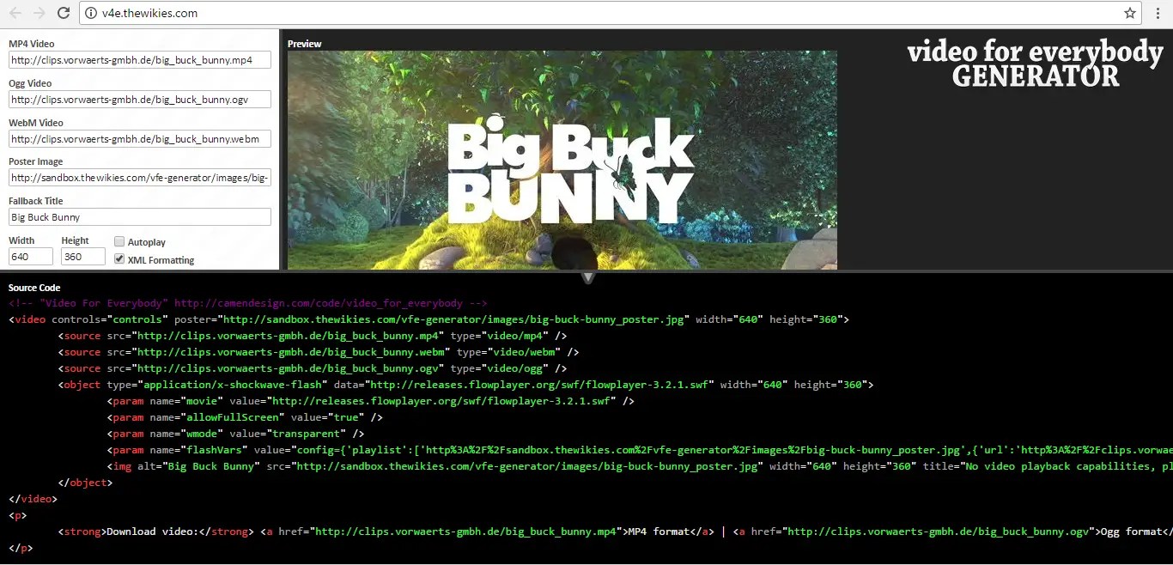Click the browser forward arrow
This screenshot has height=565, width=1173.
[38, 13]
